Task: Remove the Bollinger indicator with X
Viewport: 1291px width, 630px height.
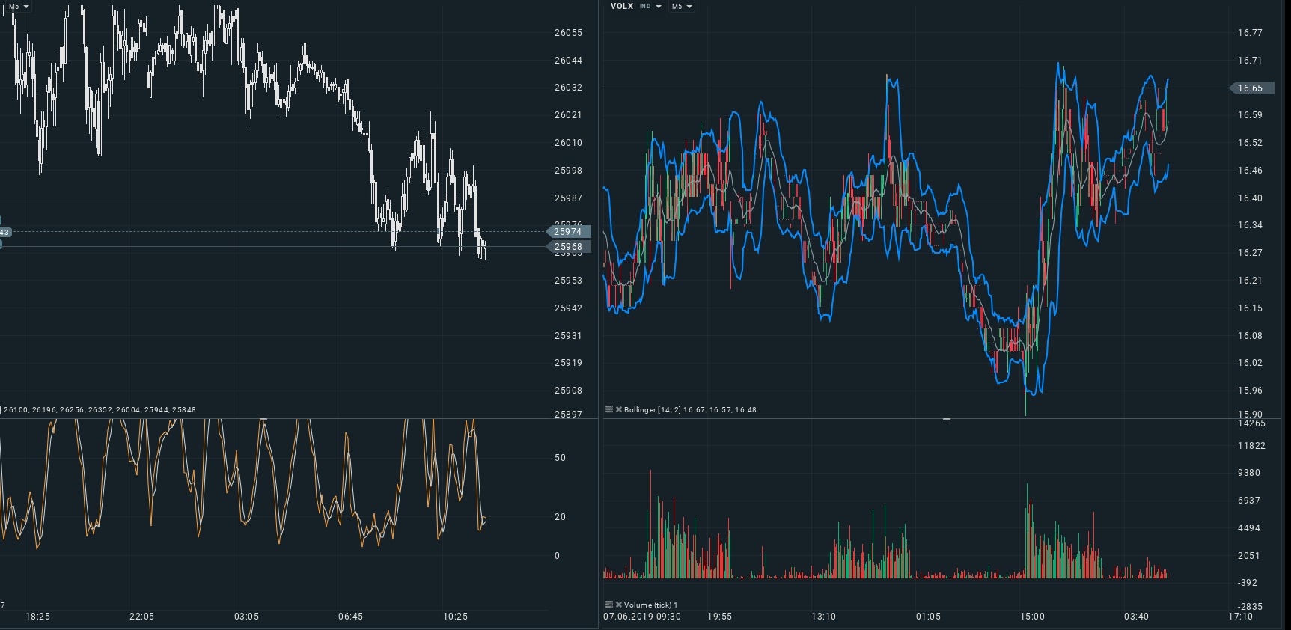Action: (619, 409)
